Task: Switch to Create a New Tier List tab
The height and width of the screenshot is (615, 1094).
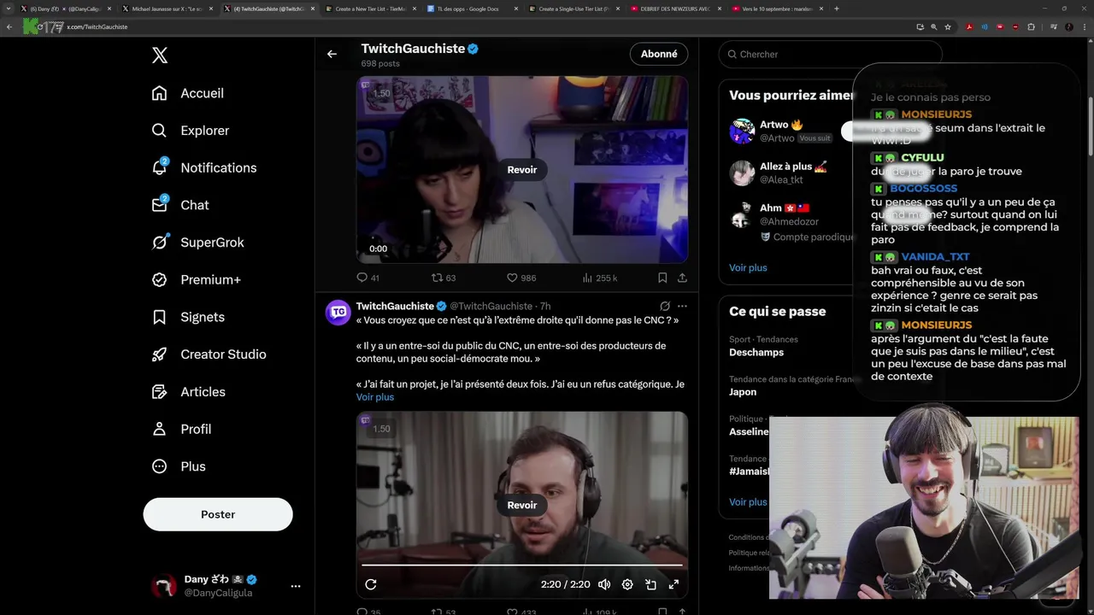Action: [x=370, y=9]
